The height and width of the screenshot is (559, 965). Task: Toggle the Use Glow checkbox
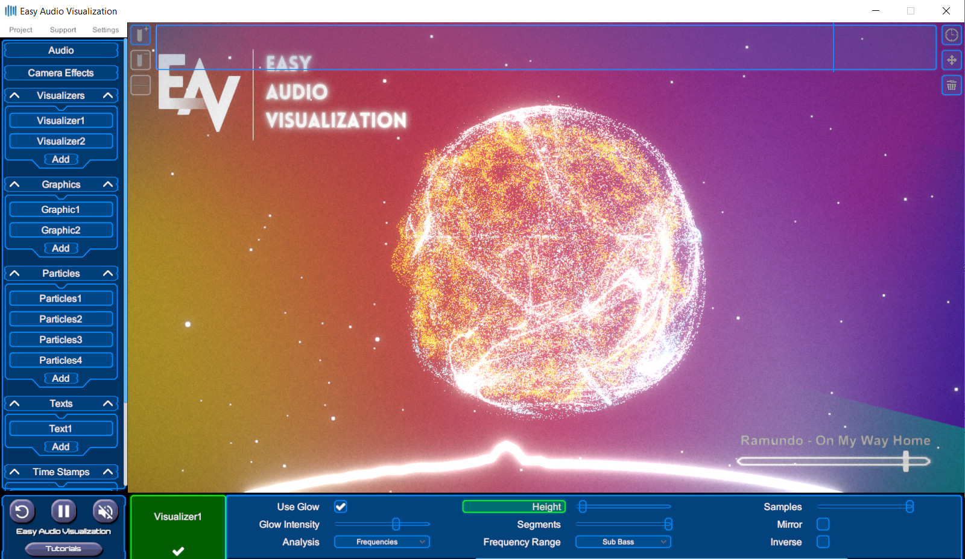click(x=341, y=507)
